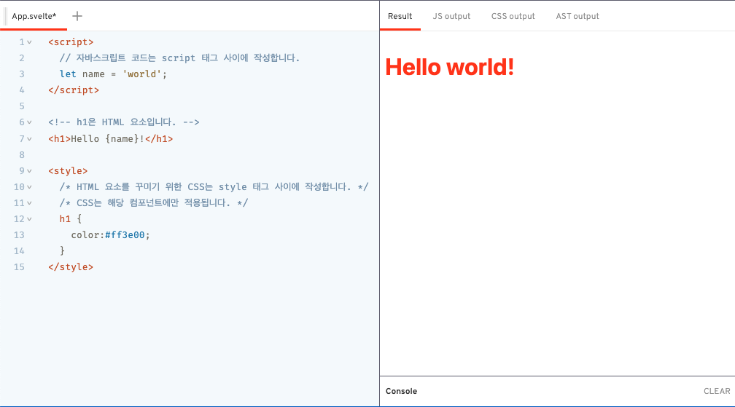Click the opening <style> tag
This screenshot has height=407, width=735.
coord(68,171)
